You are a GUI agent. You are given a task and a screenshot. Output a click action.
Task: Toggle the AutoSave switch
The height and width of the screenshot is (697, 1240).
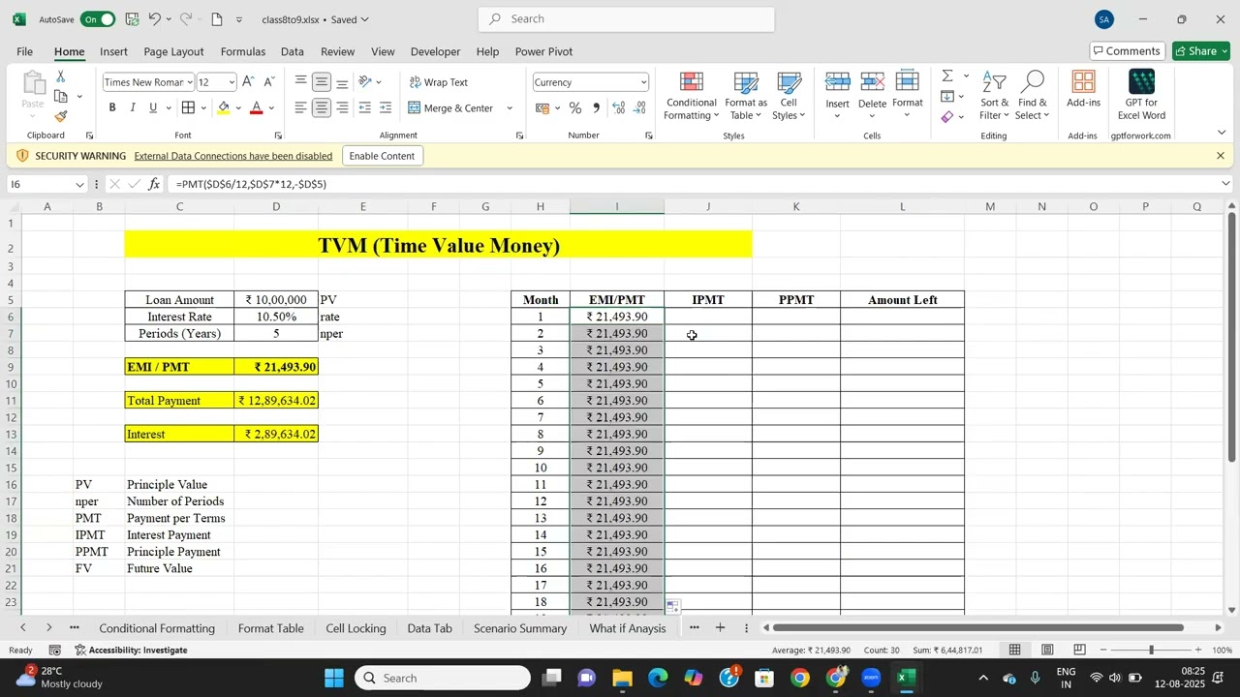pos(97,19)
